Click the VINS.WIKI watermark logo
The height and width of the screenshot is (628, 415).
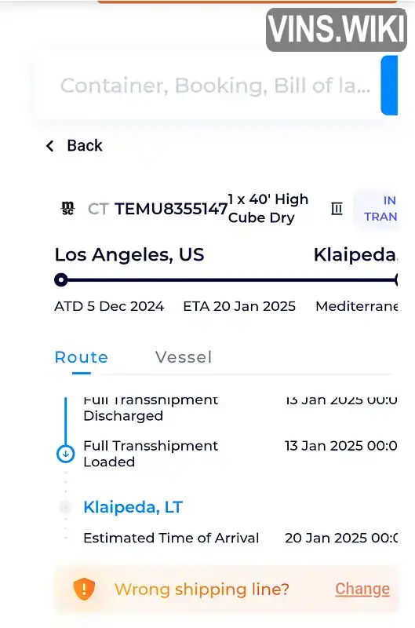point(337,30)
